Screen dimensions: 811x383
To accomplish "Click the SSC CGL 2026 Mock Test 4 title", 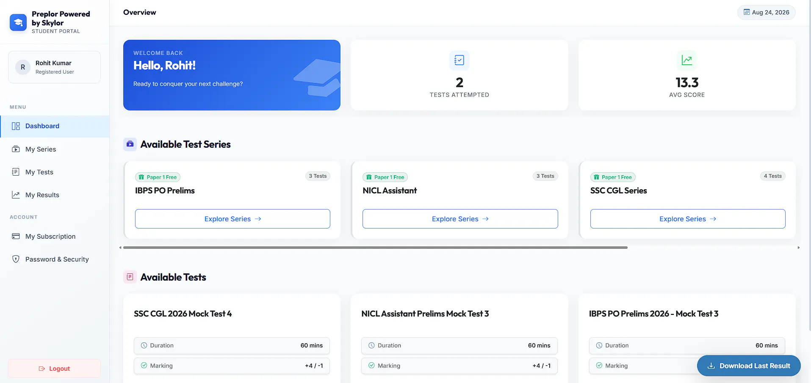I will pyautogui.click(x=183, y=314).
